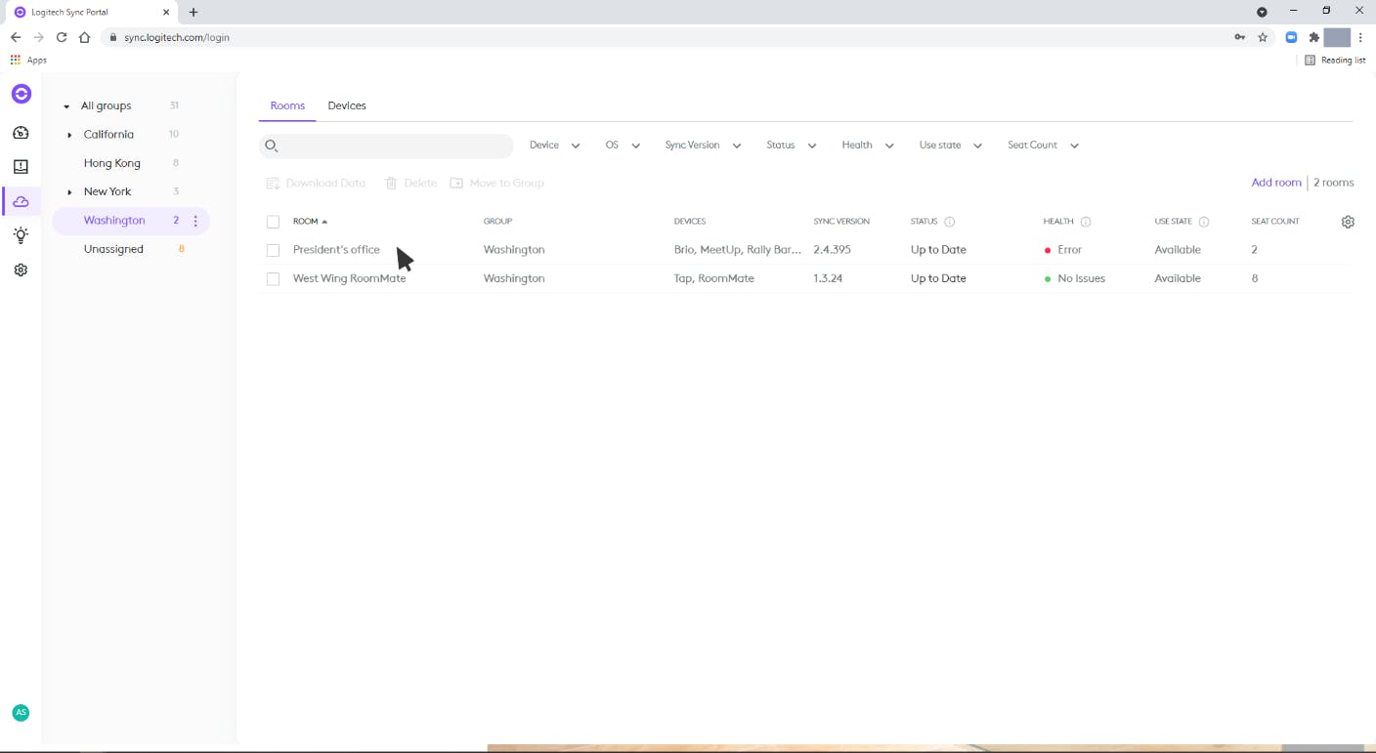
Task: Click the Delete button
Action: click(411, 183)
